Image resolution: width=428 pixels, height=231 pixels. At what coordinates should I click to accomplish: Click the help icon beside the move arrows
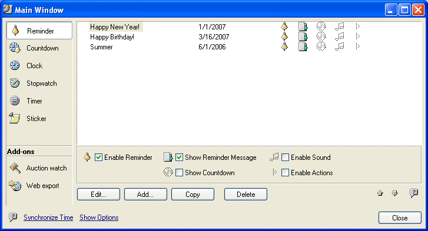tap(414, 193)
